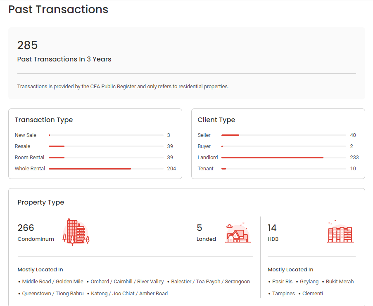Image resolution: width=373 pixels, height=306 pixels.
Task: Select the Whole Rental progress bar
Action: coord(106,169)
